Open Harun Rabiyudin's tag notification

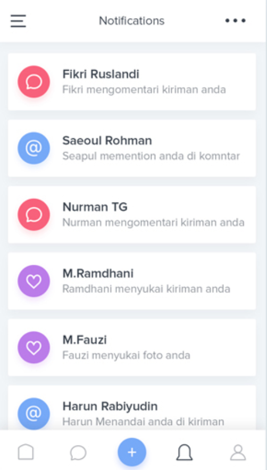[x=132, y=408]
